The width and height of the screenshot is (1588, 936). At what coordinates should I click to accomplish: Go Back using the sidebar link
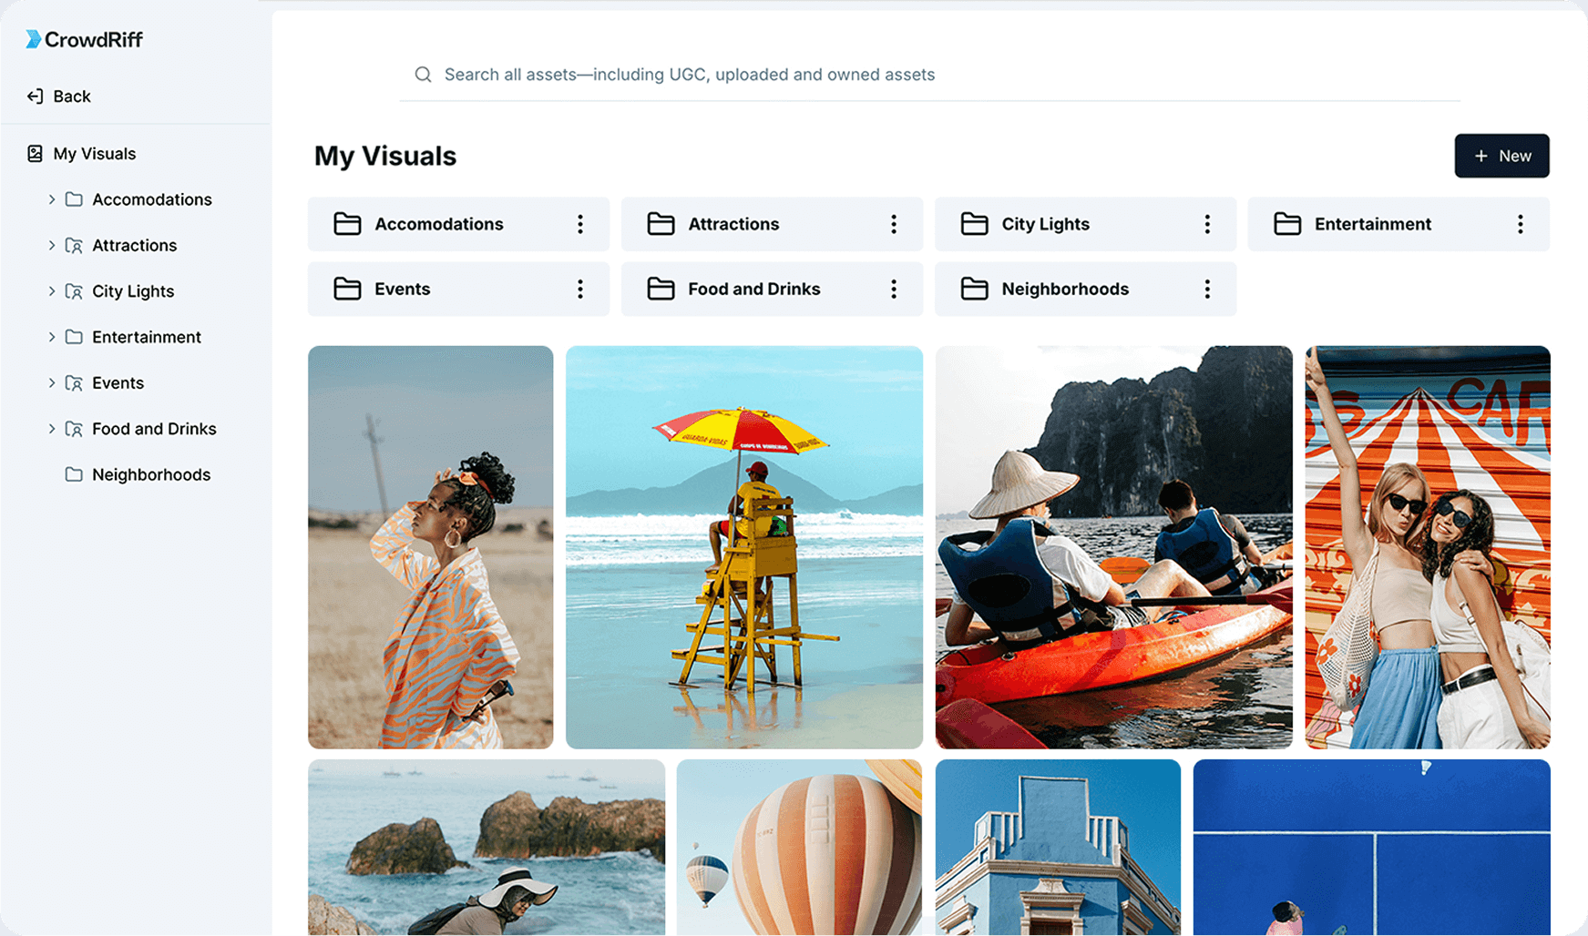[59, 97]
